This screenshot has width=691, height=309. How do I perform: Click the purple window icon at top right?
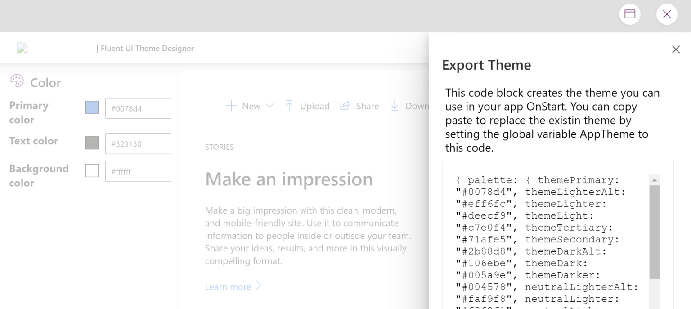click(630, 14)
